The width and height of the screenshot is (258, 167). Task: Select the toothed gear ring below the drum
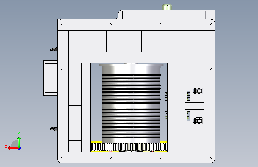coord(129,147)
